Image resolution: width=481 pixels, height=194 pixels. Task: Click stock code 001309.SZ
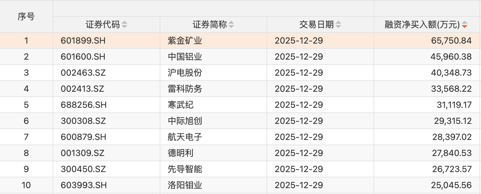point(83,153)
